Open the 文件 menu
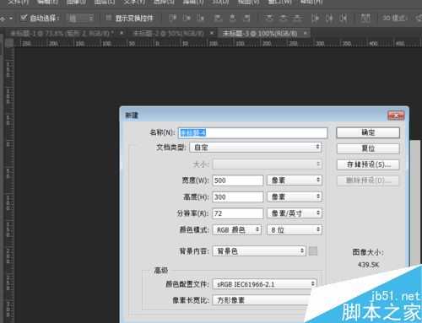The width and height of the screenshot is (422, 323). coord(18,3)
